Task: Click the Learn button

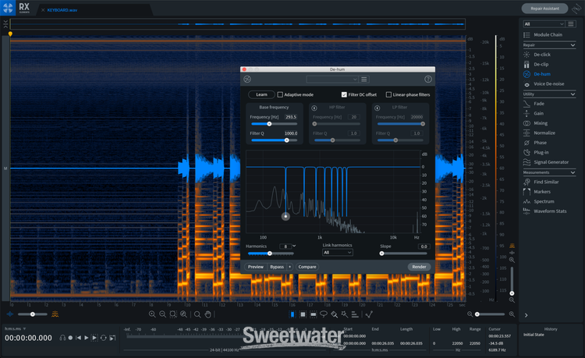Action: tap(261, 94)
